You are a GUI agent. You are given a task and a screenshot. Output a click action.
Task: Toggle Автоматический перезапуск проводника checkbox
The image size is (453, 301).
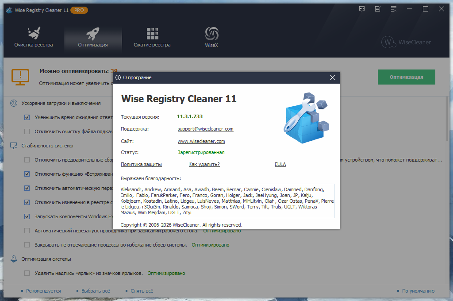coord(27,231)
